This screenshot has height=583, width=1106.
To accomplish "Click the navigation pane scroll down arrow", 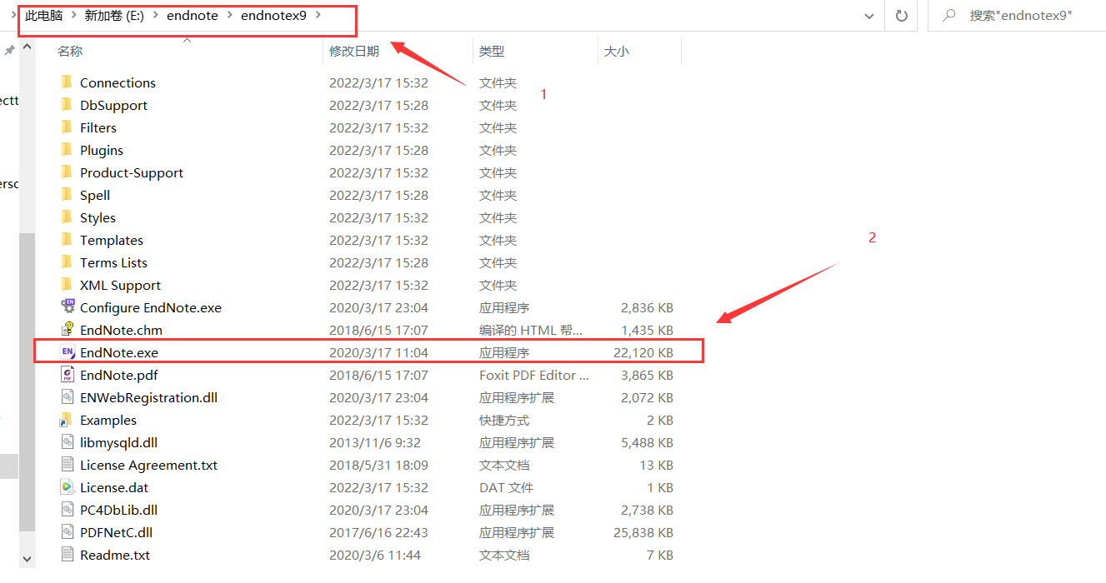I will 27,559.
